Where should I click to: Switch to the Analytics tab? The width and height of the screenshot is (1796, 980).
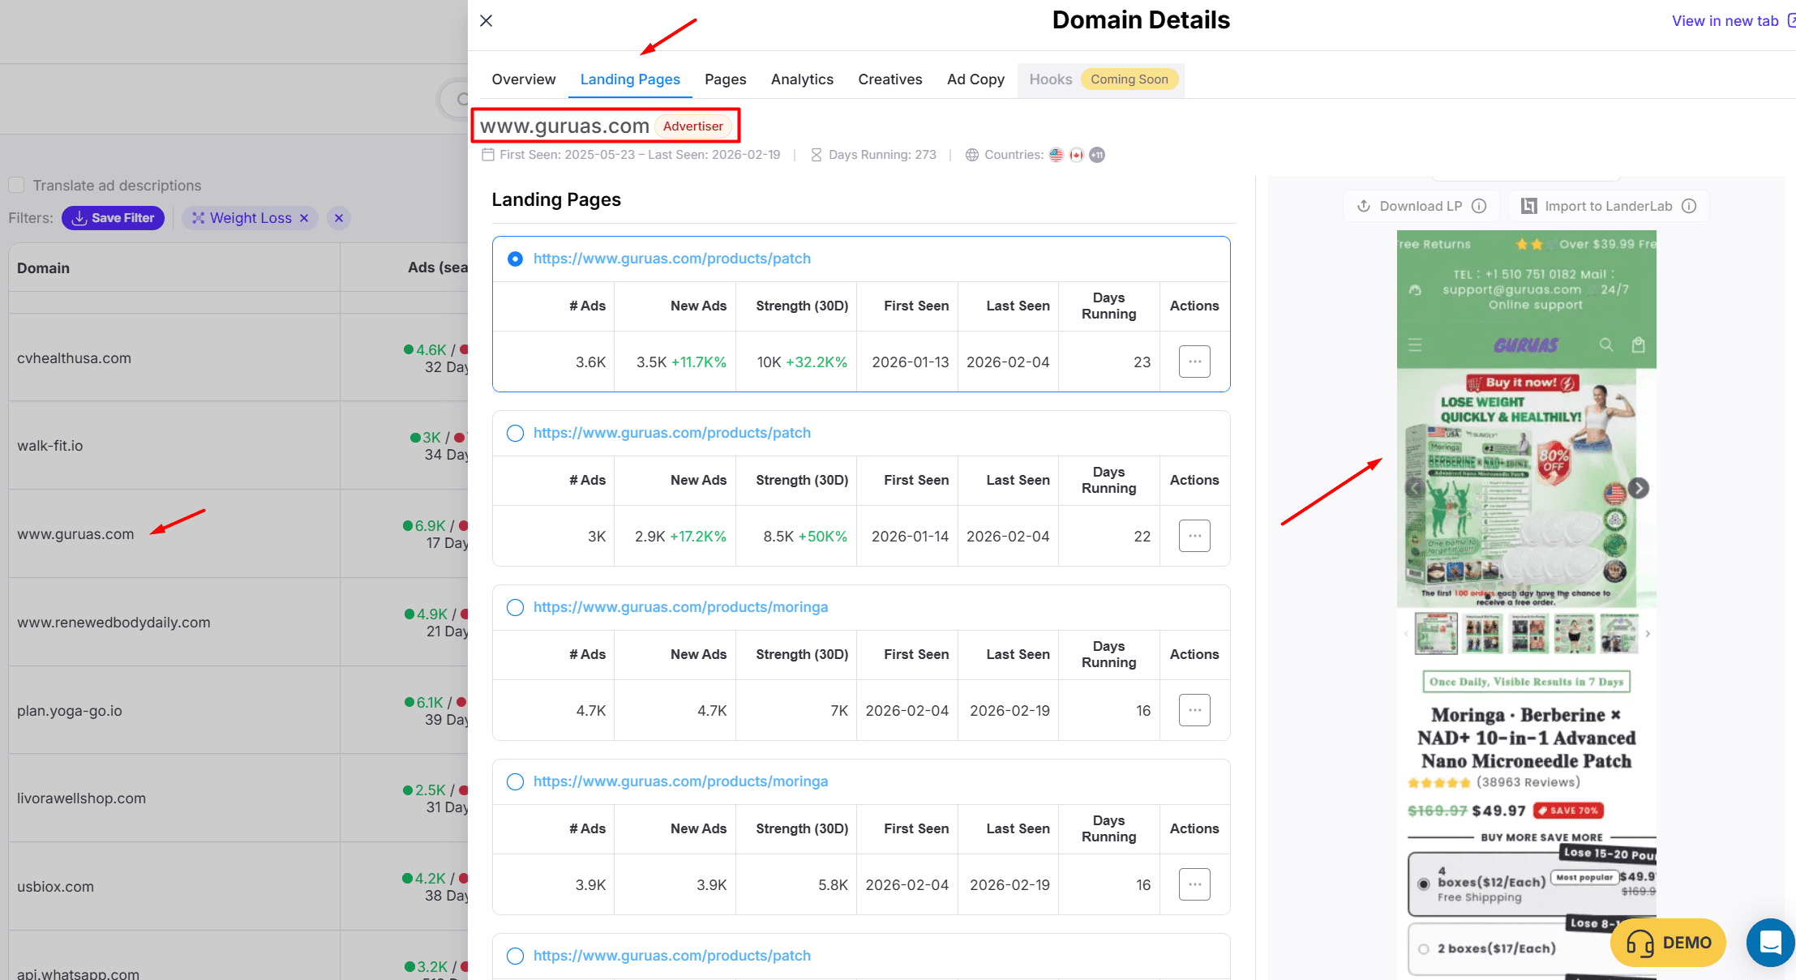(801, 79)
